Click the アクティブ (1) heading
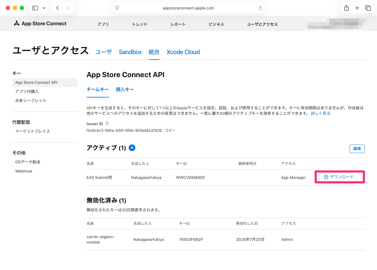The width and height of the screenshot is (377, 270). click(x=106, y=148)
